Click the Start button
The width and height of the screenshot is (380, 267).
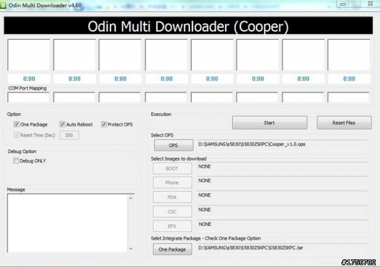270,123
